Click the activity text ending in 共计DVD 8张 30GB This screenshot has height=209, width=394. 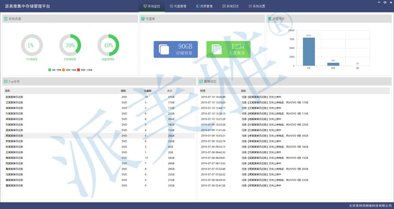coord(275,136)
